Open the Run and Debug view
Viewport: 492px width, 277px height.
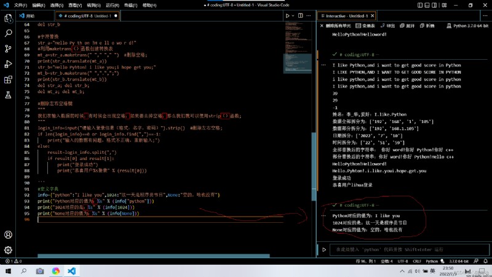pos(8,64)
